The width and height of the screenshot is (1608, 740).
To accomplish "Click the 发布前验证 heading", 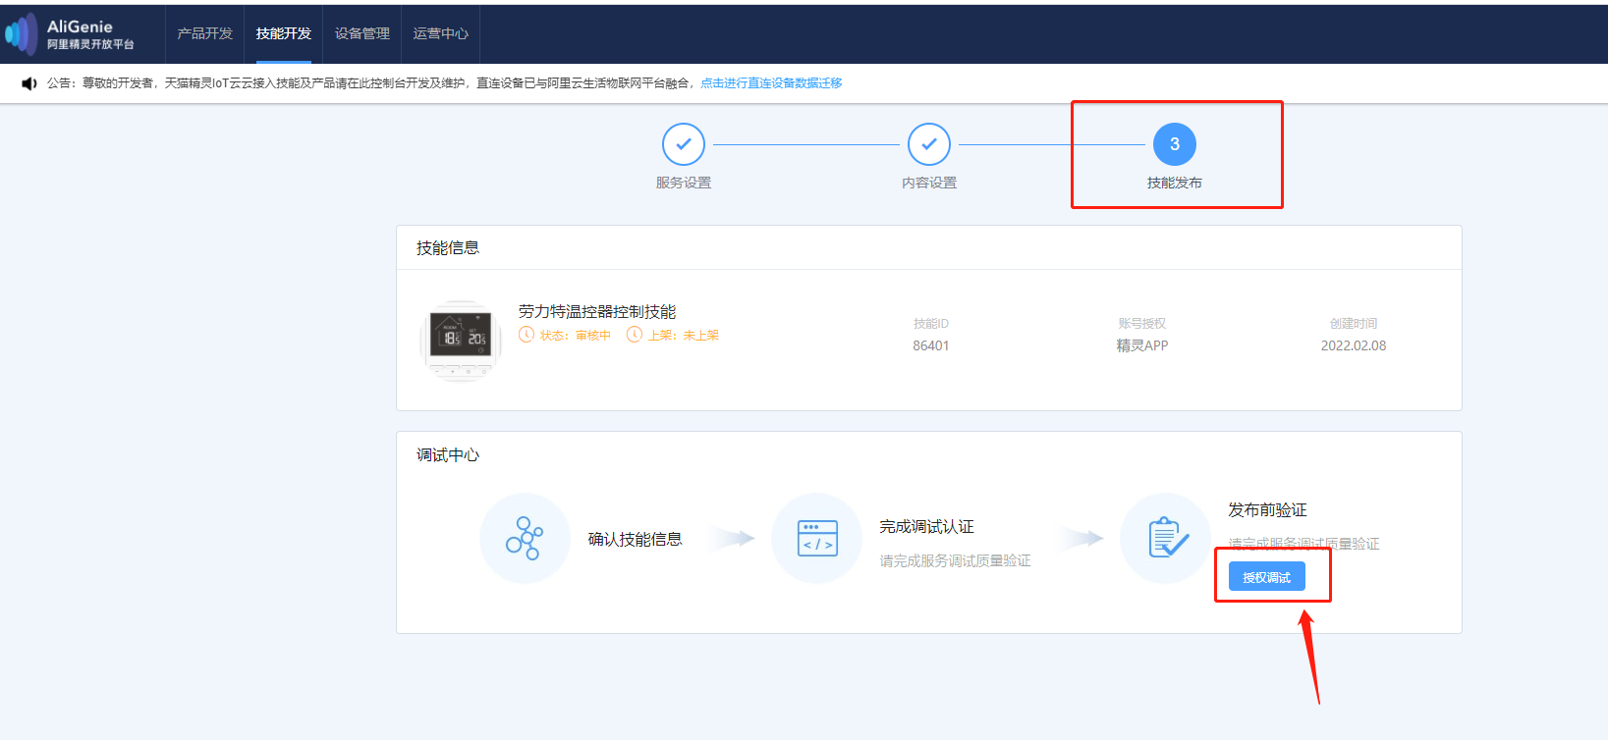I will click(1268, 510).
